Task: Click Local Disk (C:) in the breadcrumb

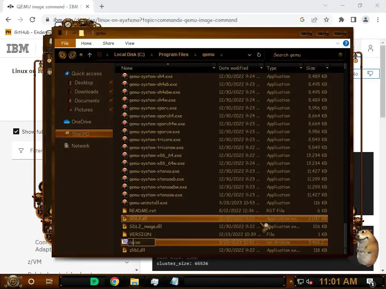Action: 129,55
